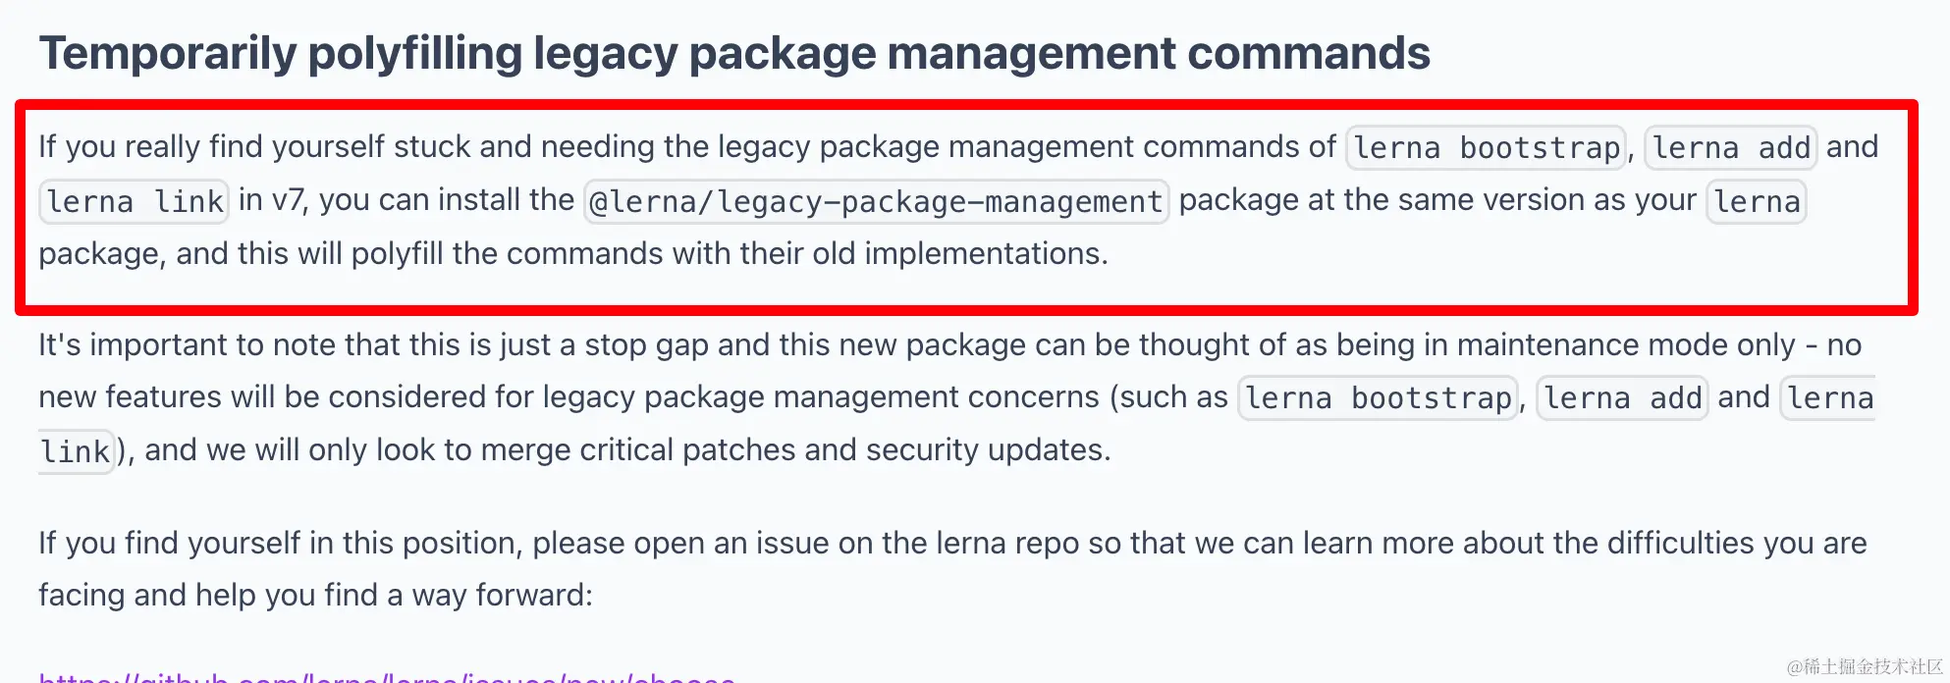
Task: Click the watermark text at bottom right
Action: pyautogui.click(x=1865, y=666)
